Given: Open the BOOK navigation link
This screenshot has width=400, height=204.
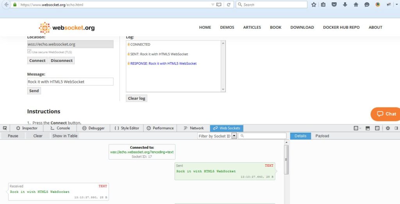Looking at the screenshot, I should pyautogui.click(x=275, y=27).
